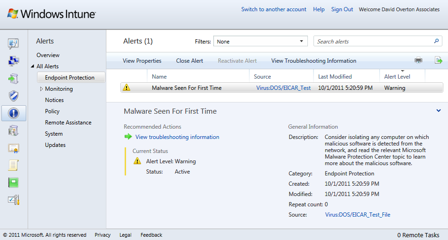Viewport: 448px width, 240px height.
Task: Select Monitoring in the alerts tree
Action: pyautogui.click(x=59, y=89)
